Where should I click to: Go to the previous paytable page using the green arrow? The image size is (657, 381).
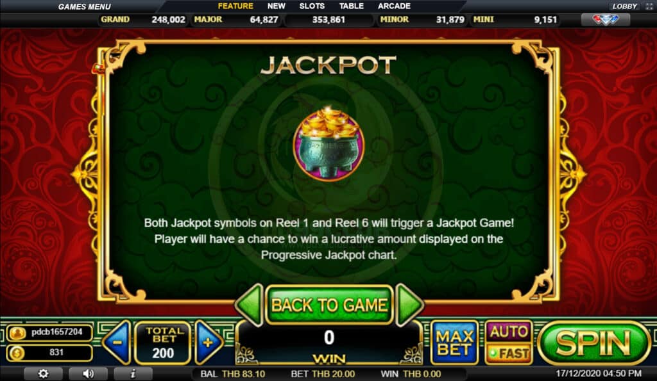coord(250,305)
